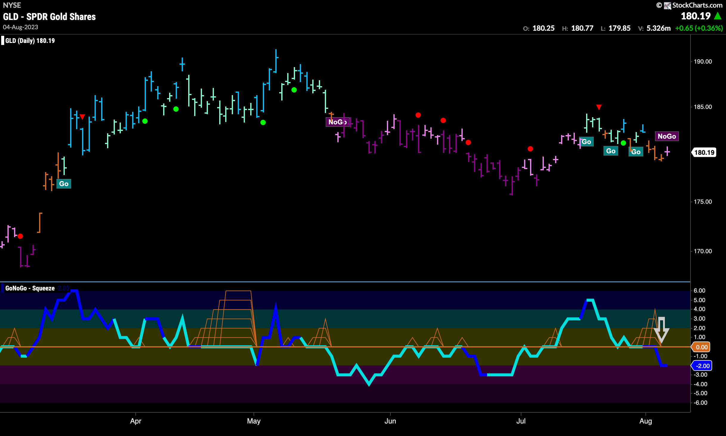This screenshot has height=436, width=726.
Task: Click the StockCharts.com logo icon
Action: 668,5
